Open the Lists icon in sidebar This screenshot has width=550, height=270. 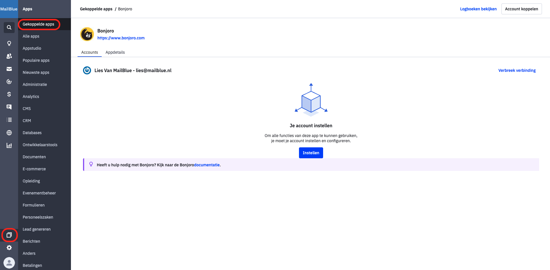click(9, 120)
